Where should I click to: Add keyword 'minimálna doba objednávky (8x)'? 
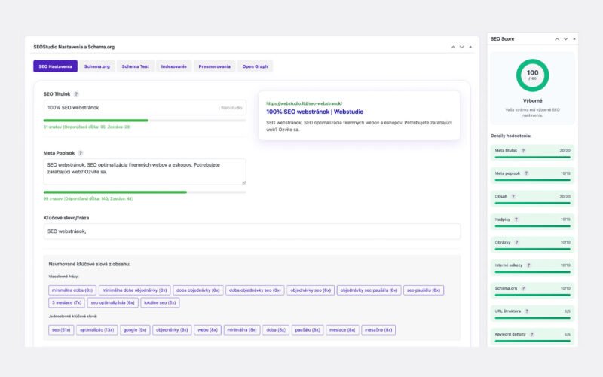tap(135, 290)
